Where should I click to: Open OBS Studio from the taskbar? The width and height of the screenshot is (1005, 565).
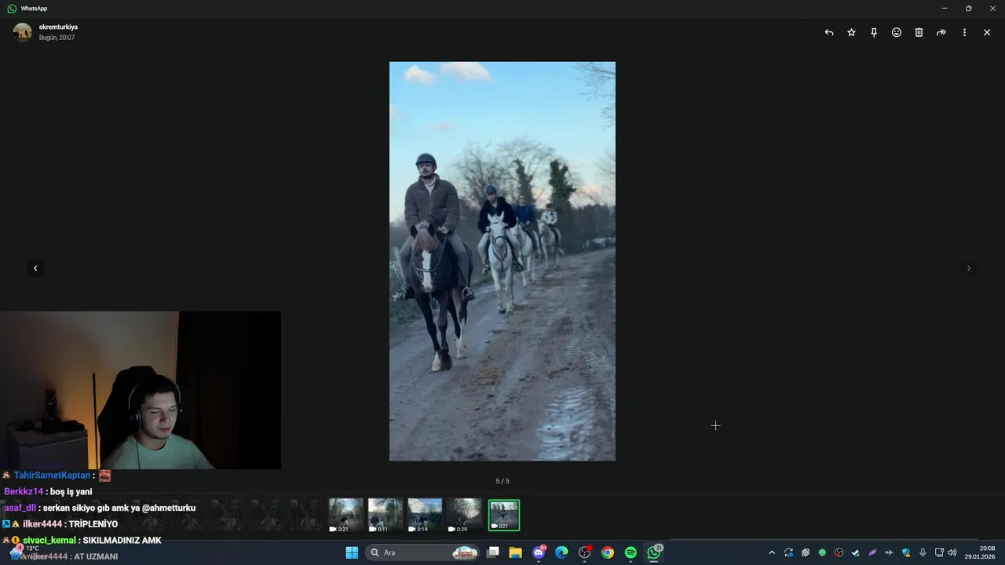[585, 552]
